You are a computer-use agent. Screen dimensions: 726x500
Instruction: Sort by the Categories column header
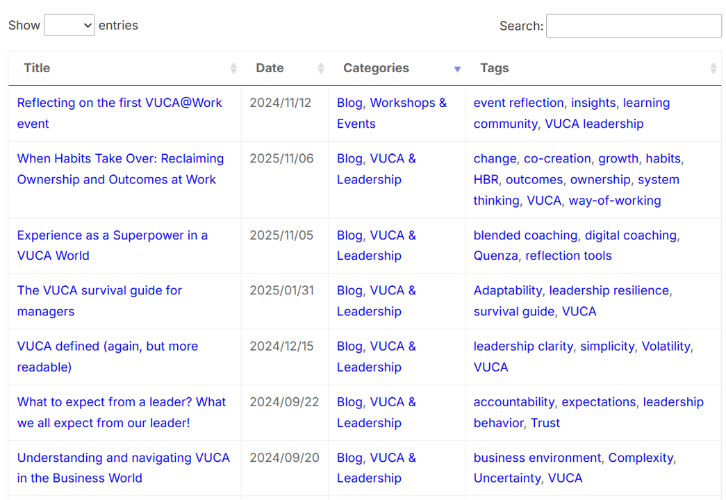[376, 68]
